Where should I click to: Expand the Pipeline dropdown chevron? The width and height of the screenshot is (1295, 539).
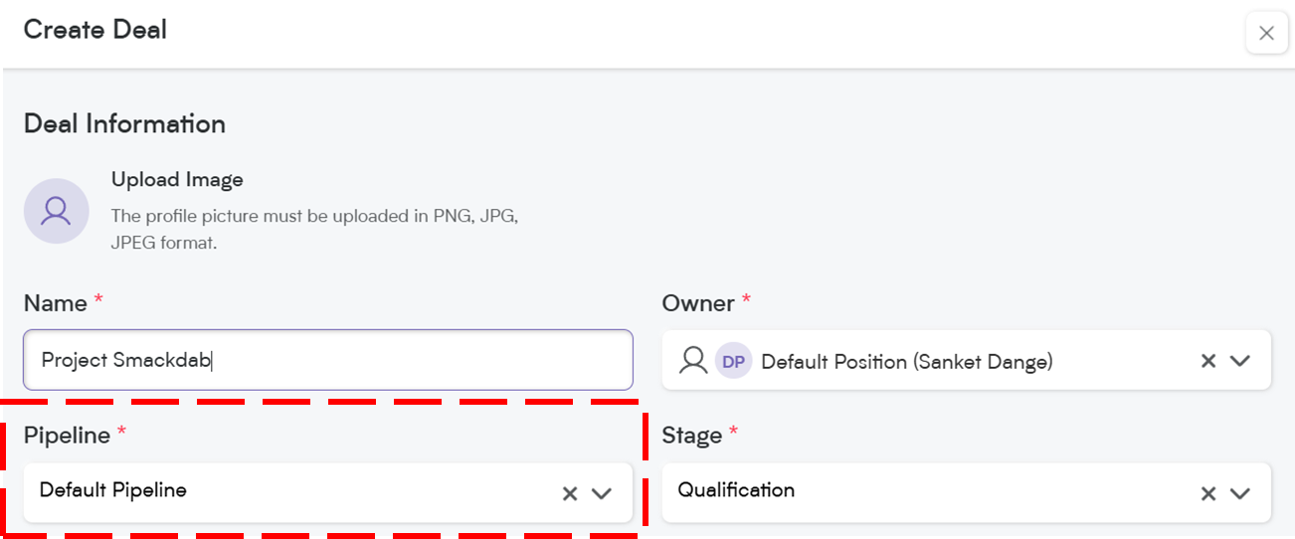coord(601,493)
